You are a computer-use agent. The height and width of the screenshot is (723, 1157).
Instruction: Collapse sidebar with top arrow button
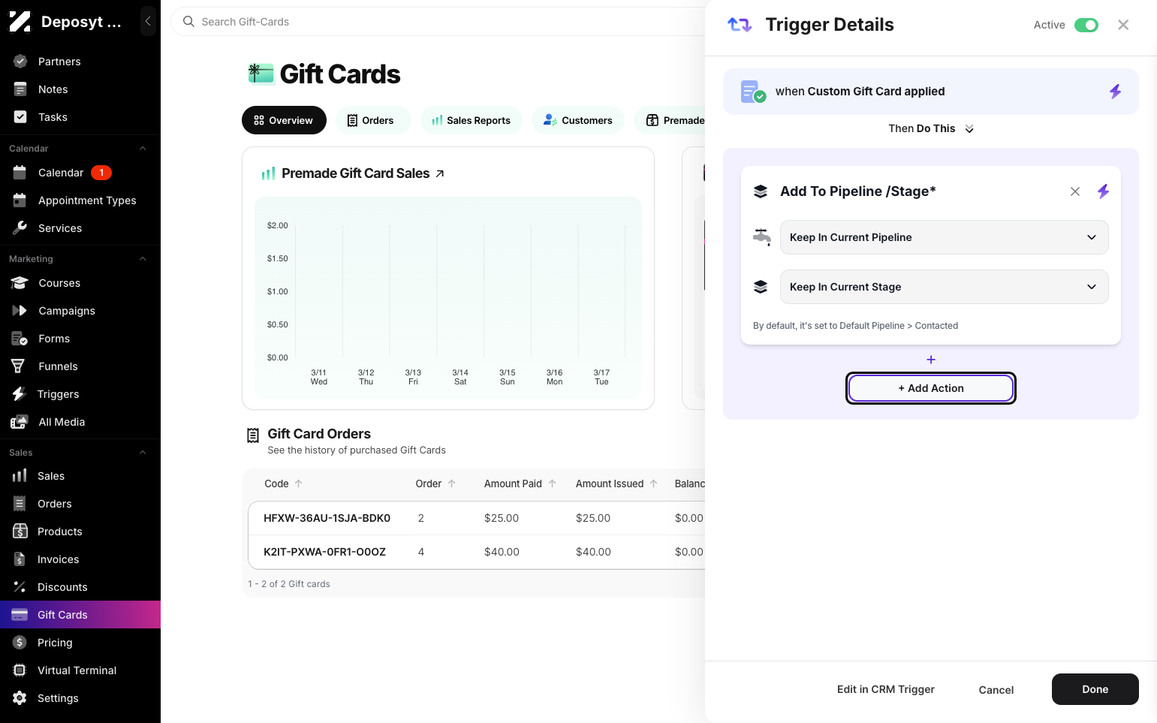[x=148, y=22]
